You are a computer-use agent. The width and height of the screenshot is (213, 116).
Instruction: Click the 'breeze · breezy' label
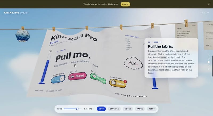pyautogui.click(x=58, y=74)
